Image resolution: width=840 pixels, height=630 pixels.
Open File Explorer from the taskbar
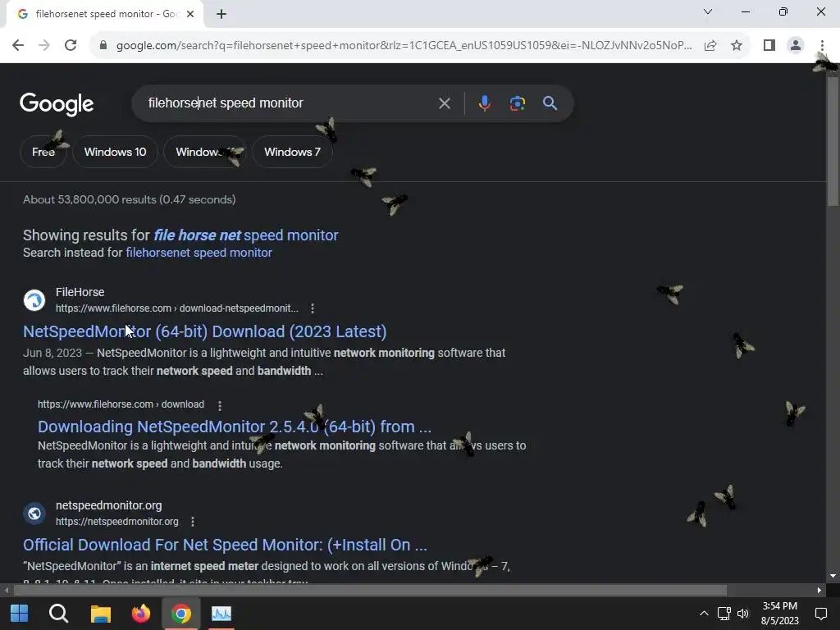coord(100,614)
